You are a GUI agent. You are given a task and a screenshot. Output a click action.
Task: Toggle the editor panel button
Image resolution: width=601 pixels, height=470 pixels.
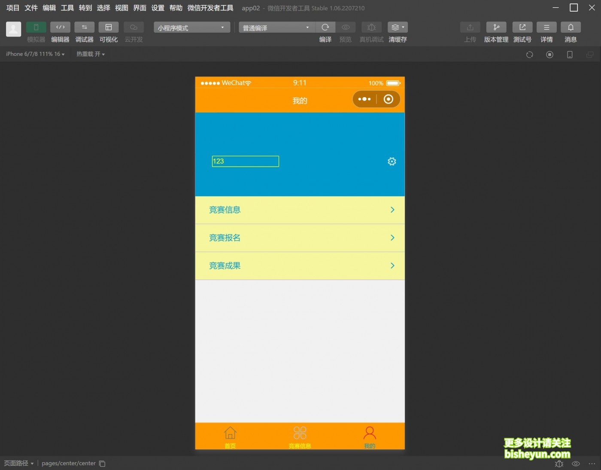tap(60, 27)
